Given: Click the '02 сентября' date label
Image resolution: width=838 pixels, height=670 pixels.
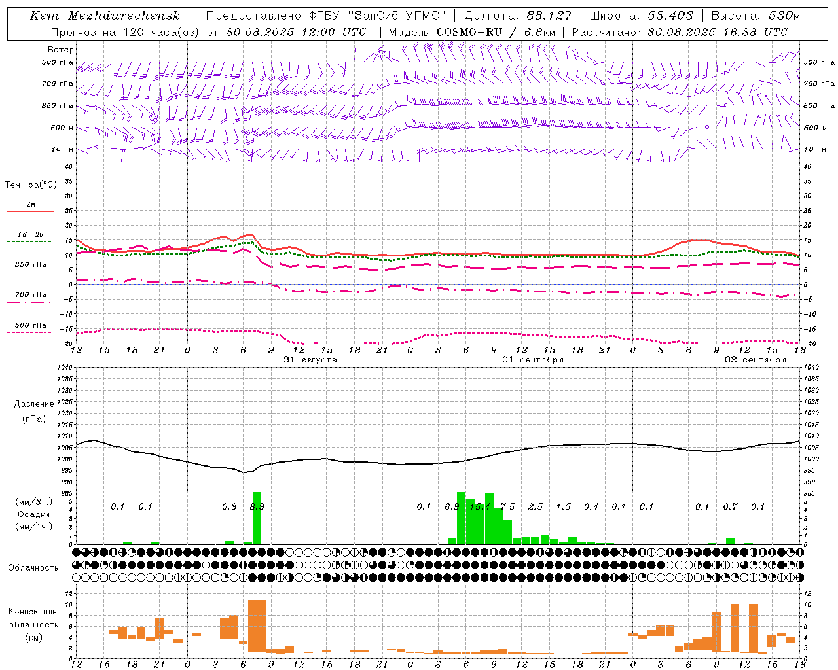Looking at the screenshot, I should click(x=756, y=360).
